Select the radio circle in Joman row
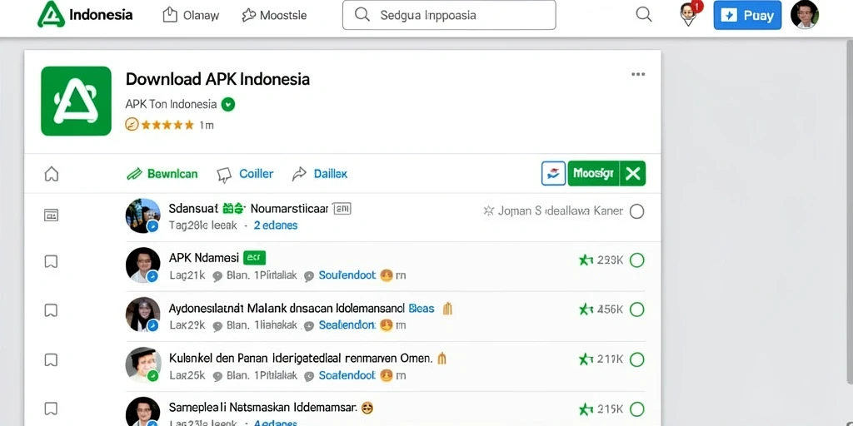This screenshot has height=426, width=853. tap(636, 211)
